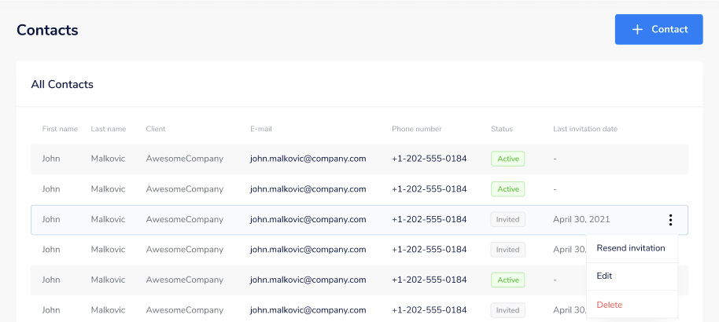Viewport: 719px width, 322px height.
Task: Click the E-mail column header
Action: [261, 129]
